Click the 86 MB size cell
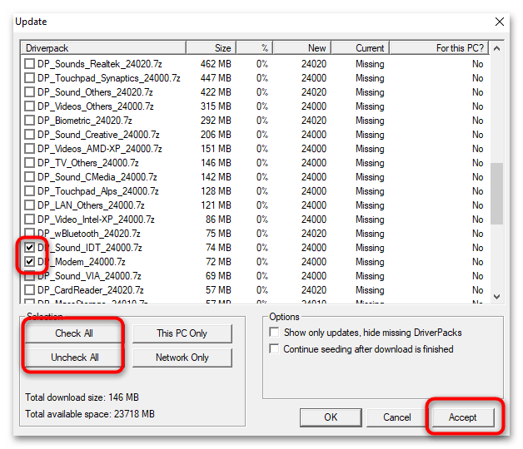The image size is (523, 449). pos(218,220)
